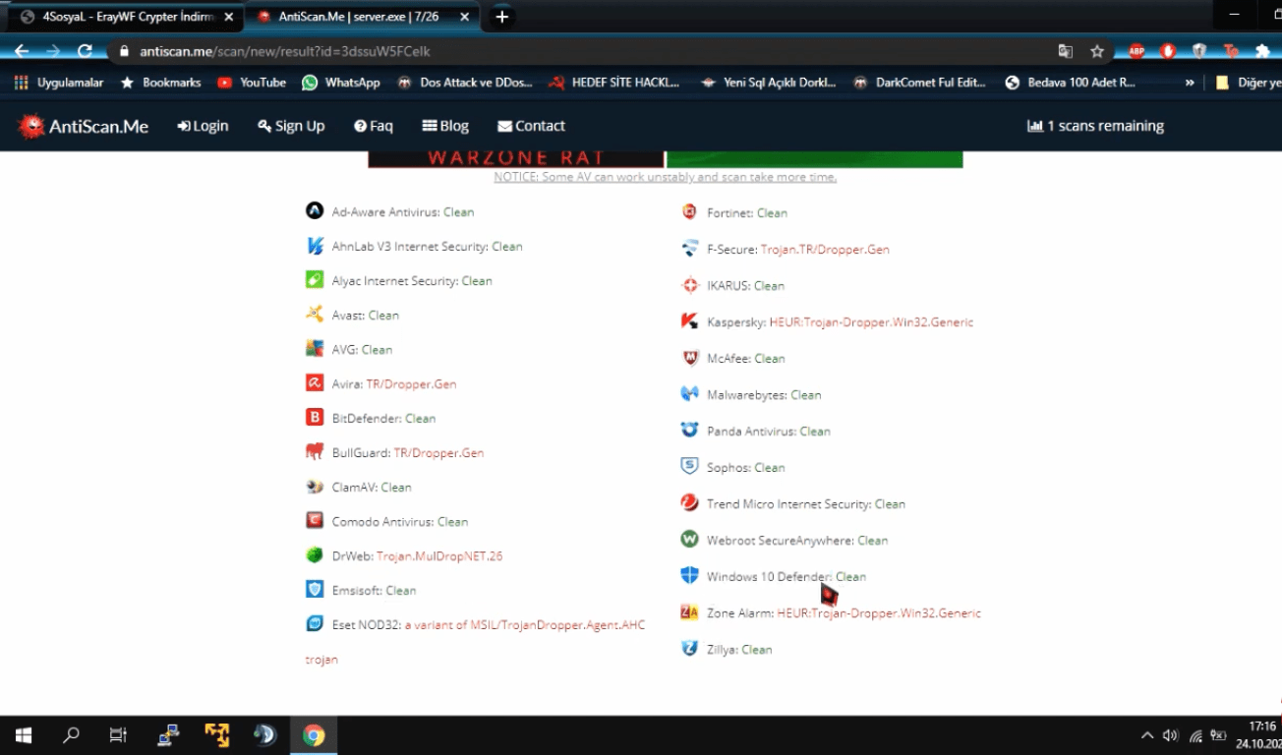Screen dimensions: 1282x755
Task: Click the IKARUS logo icon
Action: (689, 285)
